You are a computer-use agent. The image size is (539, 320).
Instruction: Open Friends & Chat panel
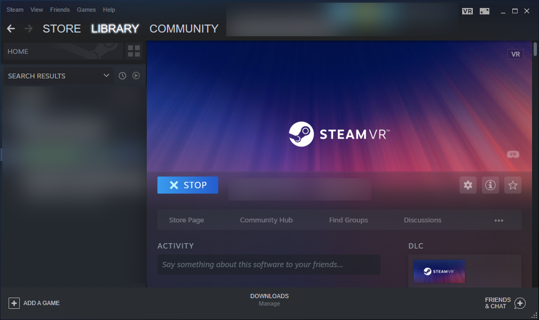[502, 303]
